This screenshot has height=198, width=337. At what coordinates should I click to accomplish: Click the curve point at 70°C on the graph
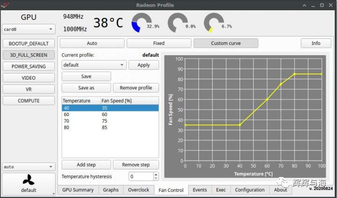pos(281,84)
